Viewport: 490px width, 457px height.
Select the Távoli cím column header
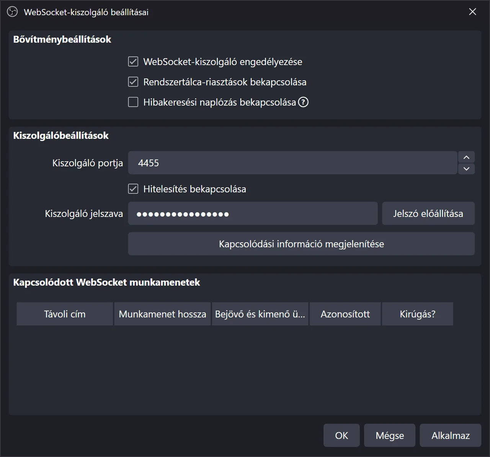[65, 314]
